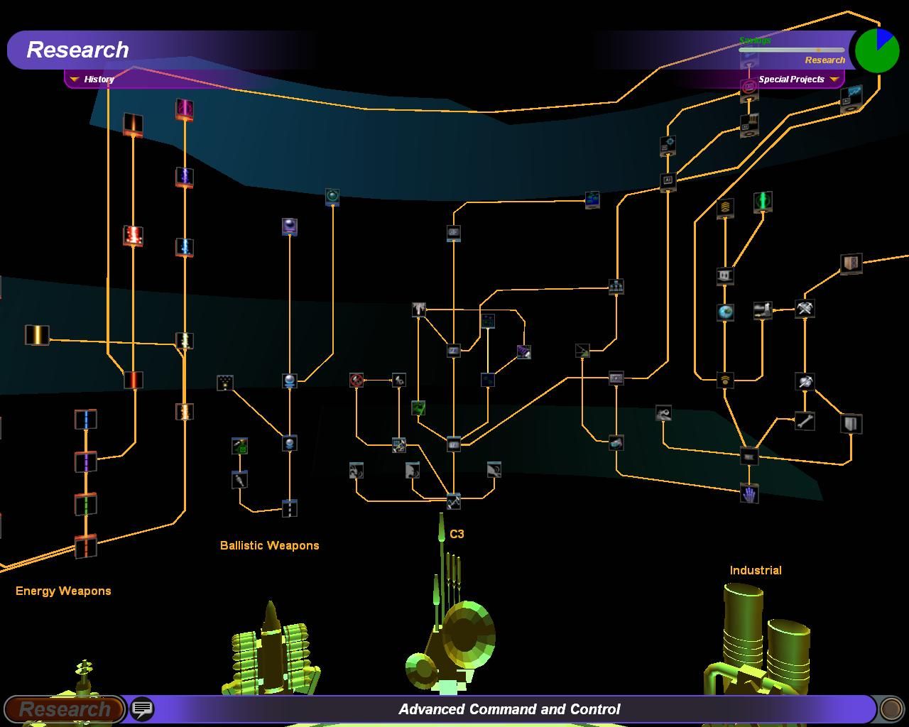Click the Ballistic Weapons bullet-shaped building model
The width and height of the screenshot is (909, 727).
[x=271, y=650]
